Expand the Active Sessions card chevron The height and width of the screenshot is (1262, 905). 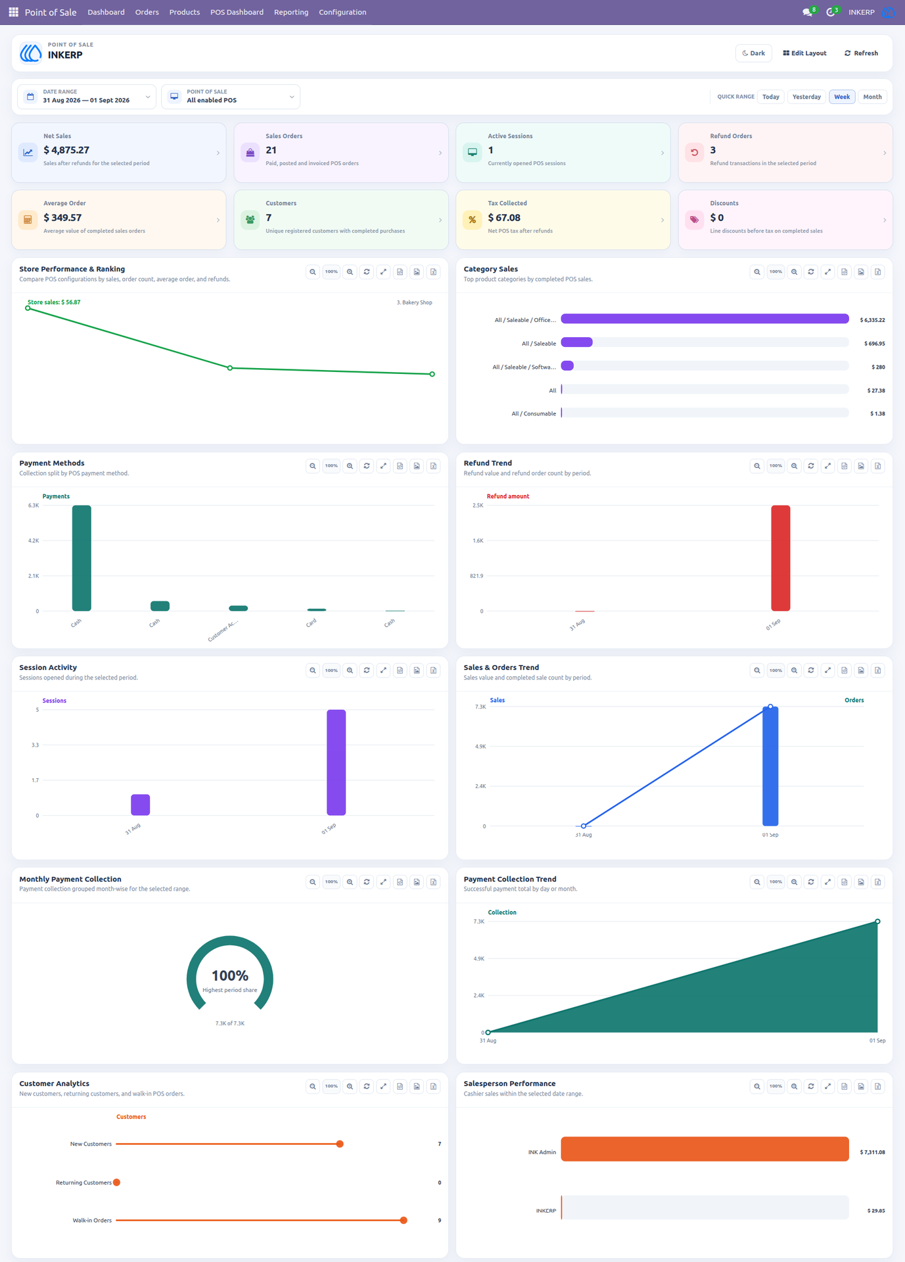(x=662, y=153)
